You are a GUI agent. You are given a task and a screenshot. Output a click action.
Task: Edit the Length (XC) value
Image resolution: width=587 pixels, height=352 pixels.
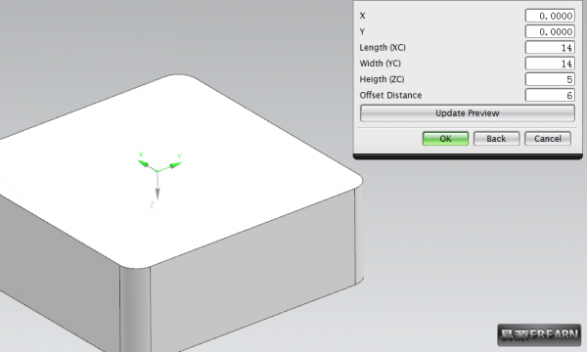(x=550, y=48)
